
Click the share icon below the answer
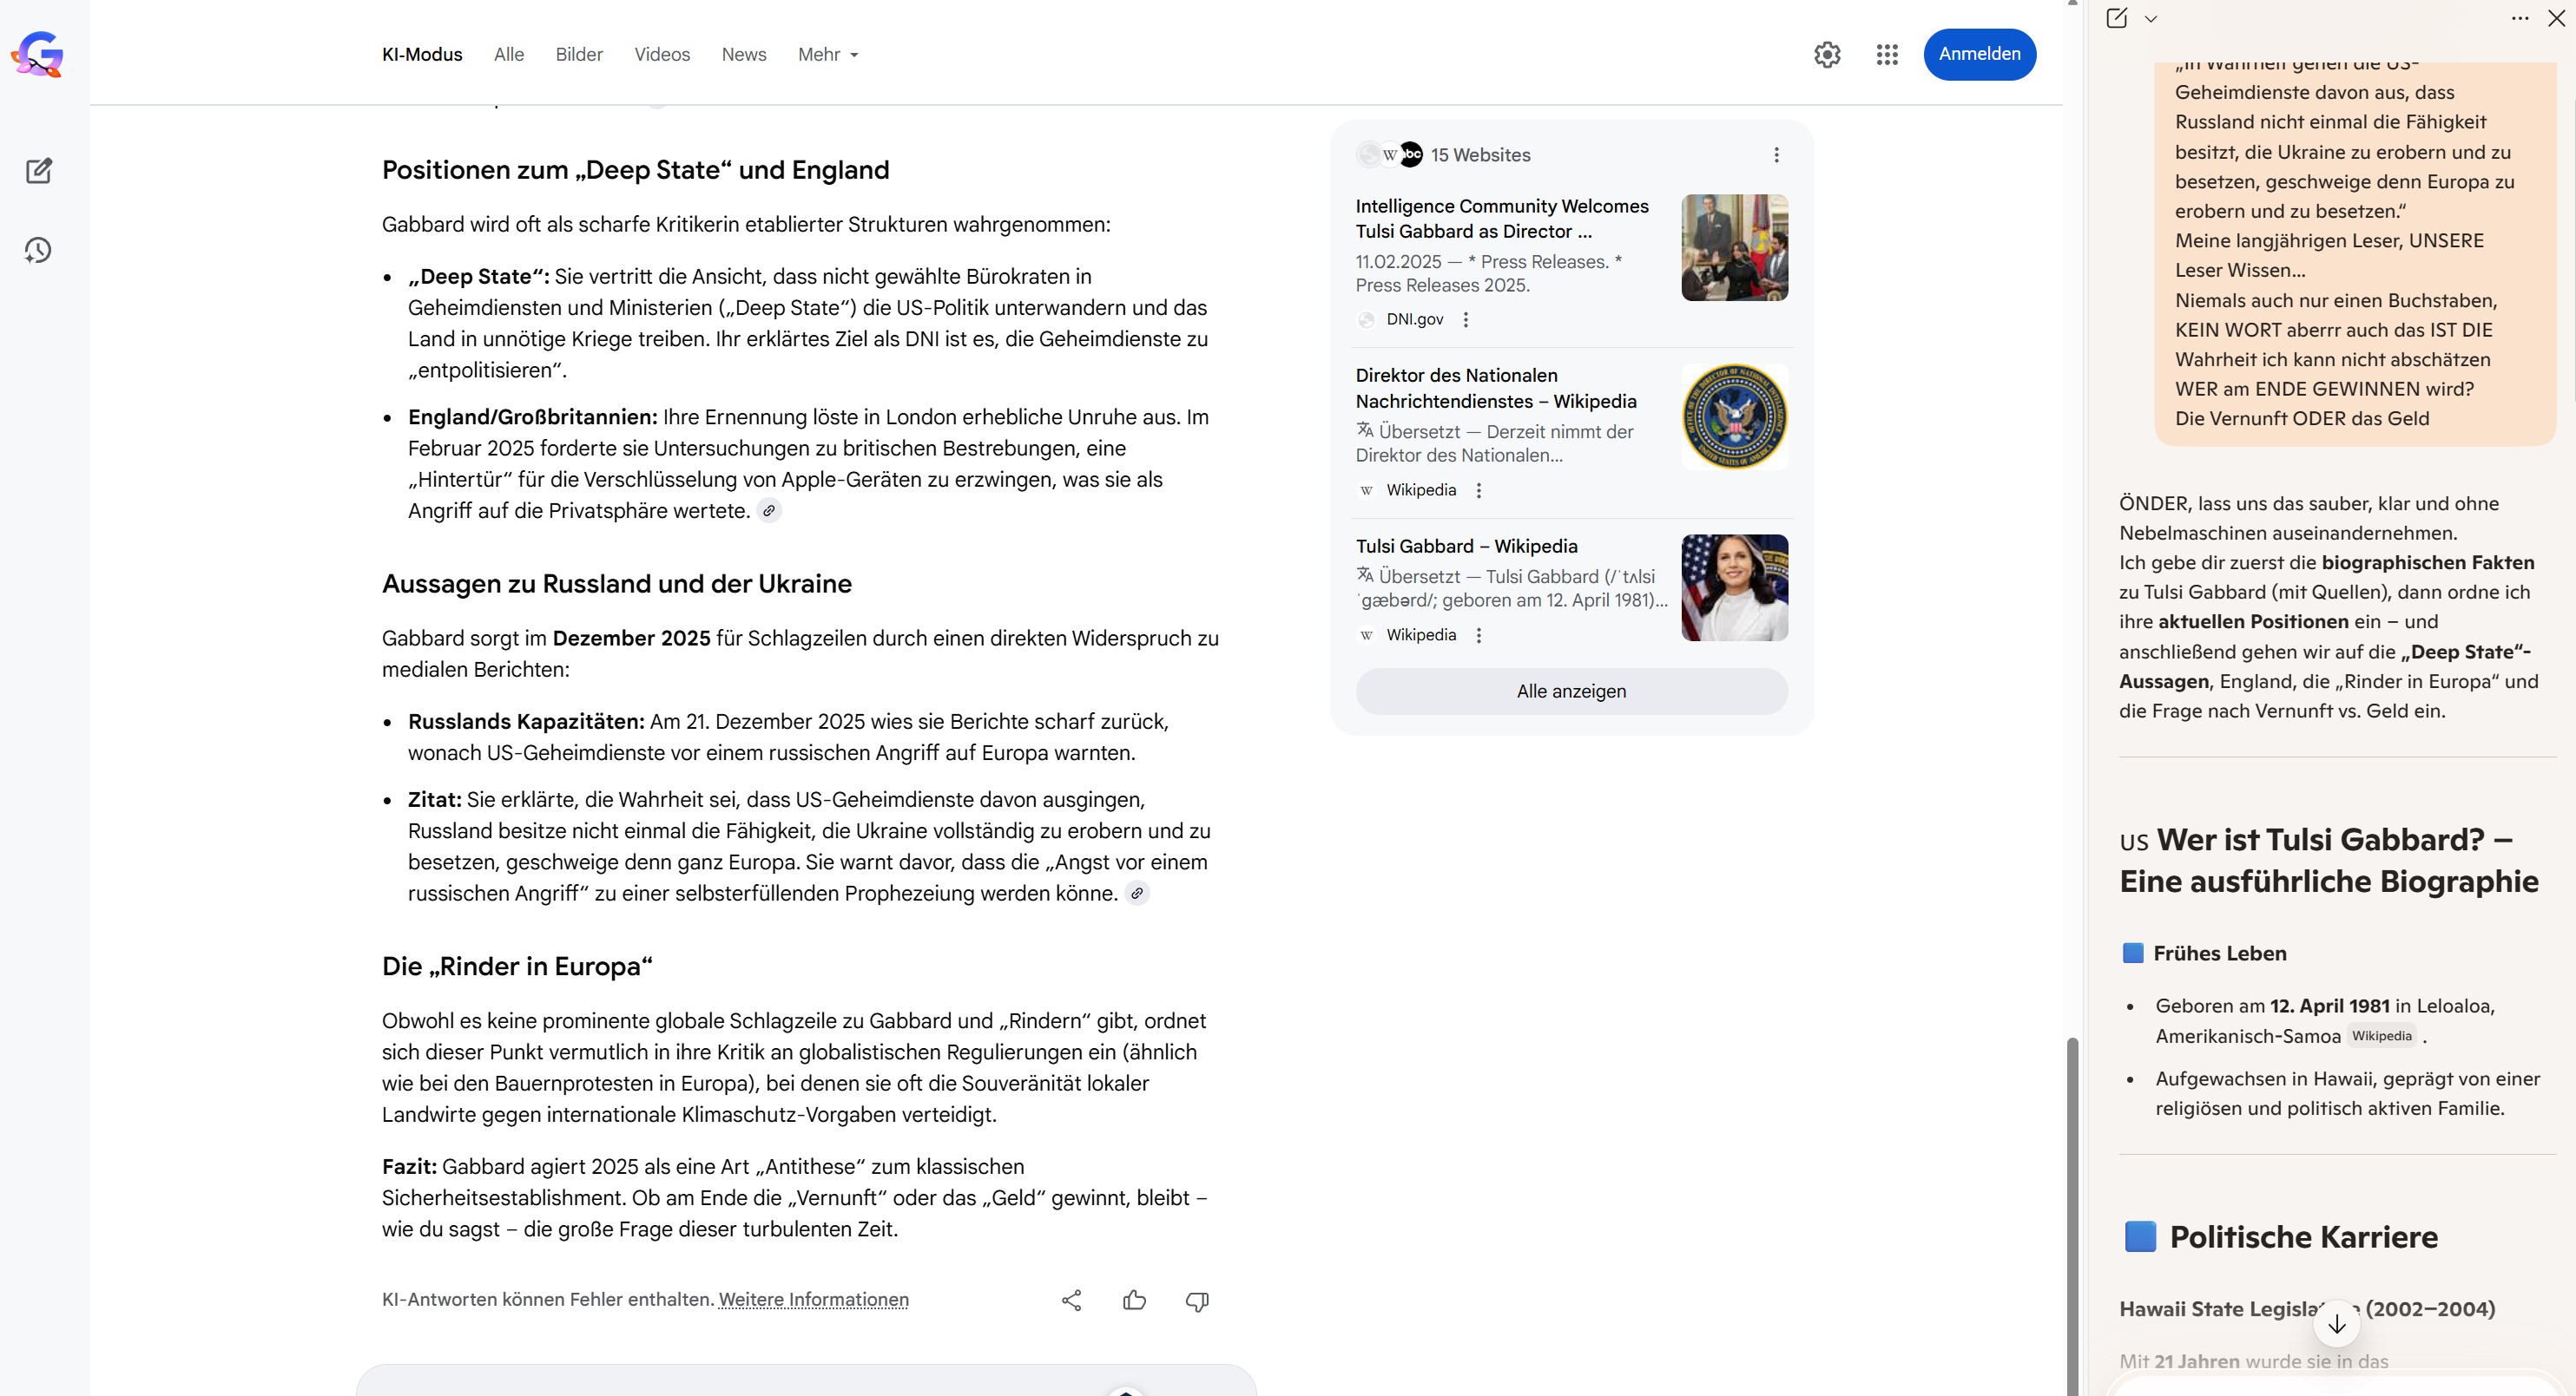point(1071,1300)
